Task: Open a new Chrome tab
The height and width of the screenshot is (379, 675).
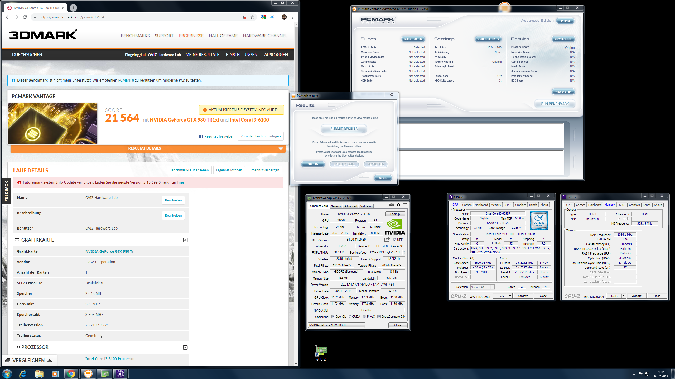Action: (73, 8)
